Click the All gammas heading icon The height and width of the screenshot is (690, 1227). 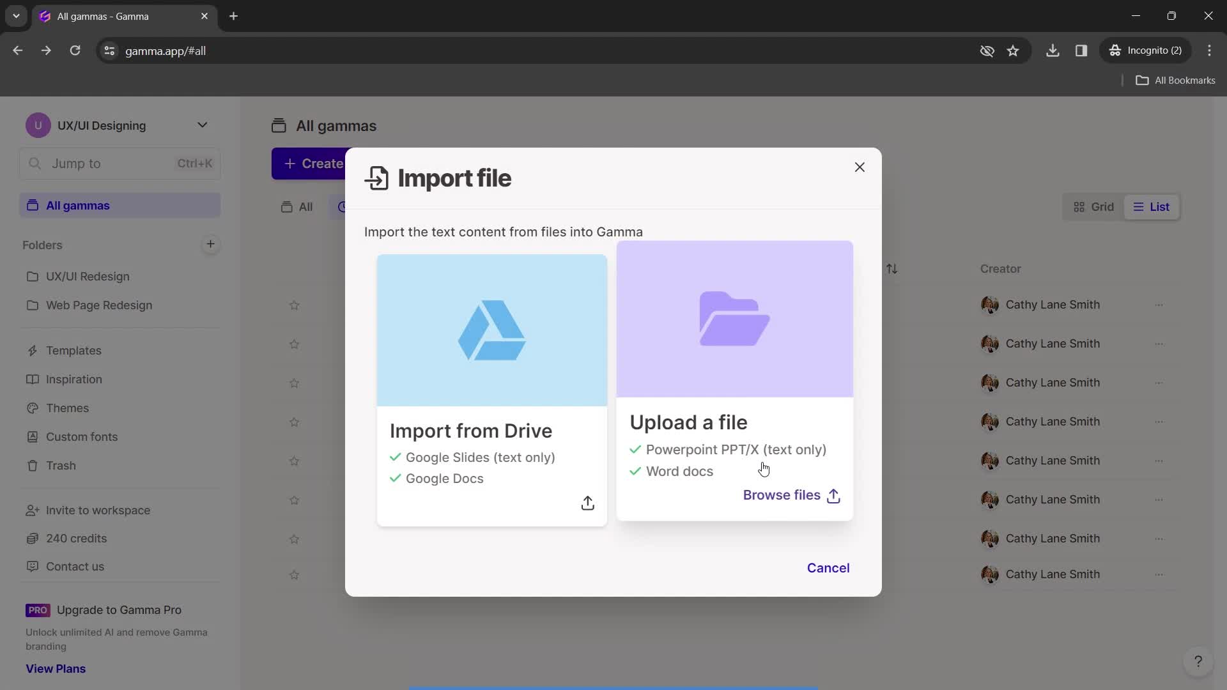[279, 126]
